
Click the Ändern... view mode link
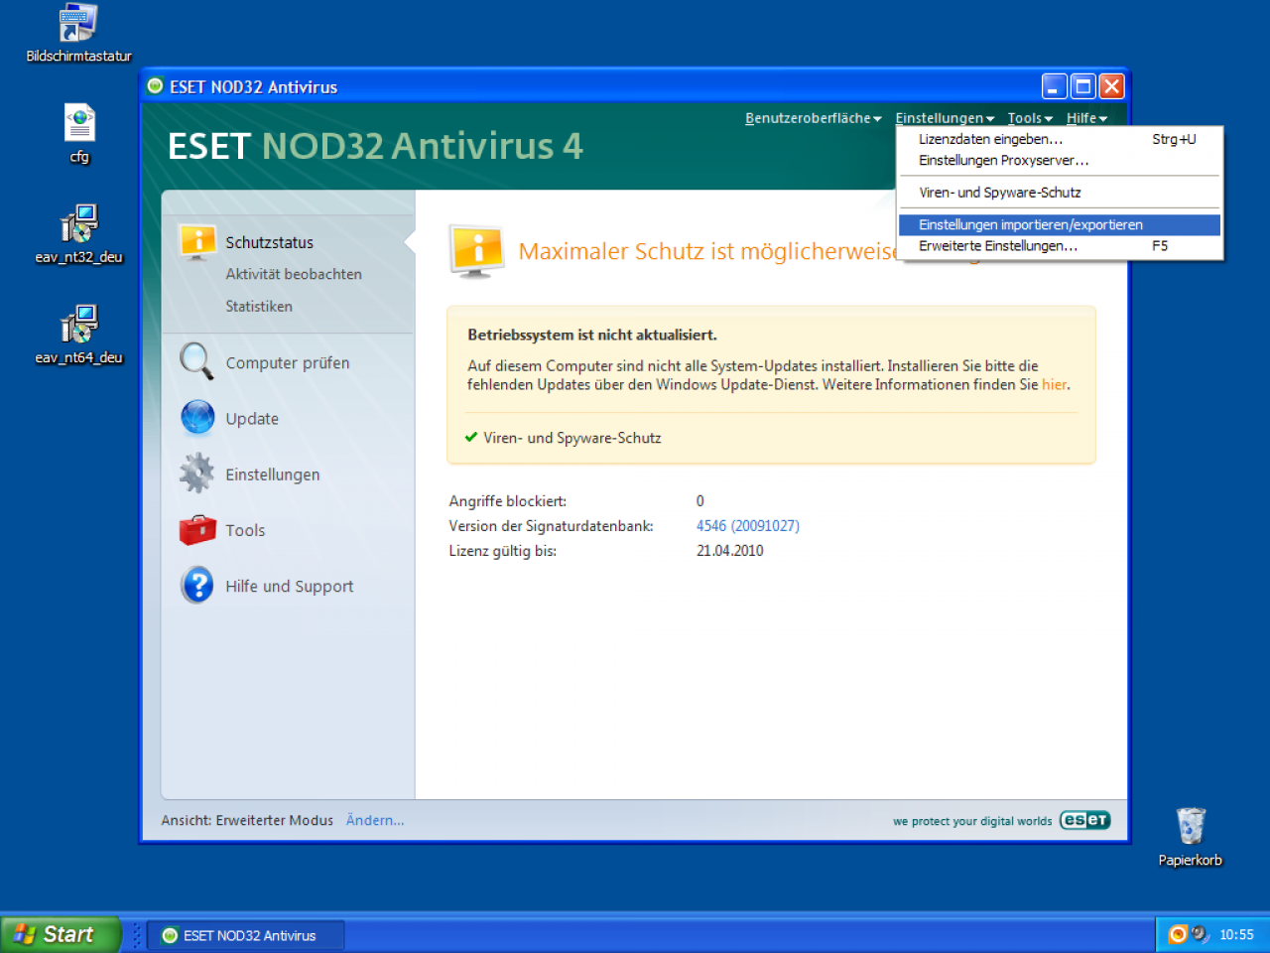point(375,820)
